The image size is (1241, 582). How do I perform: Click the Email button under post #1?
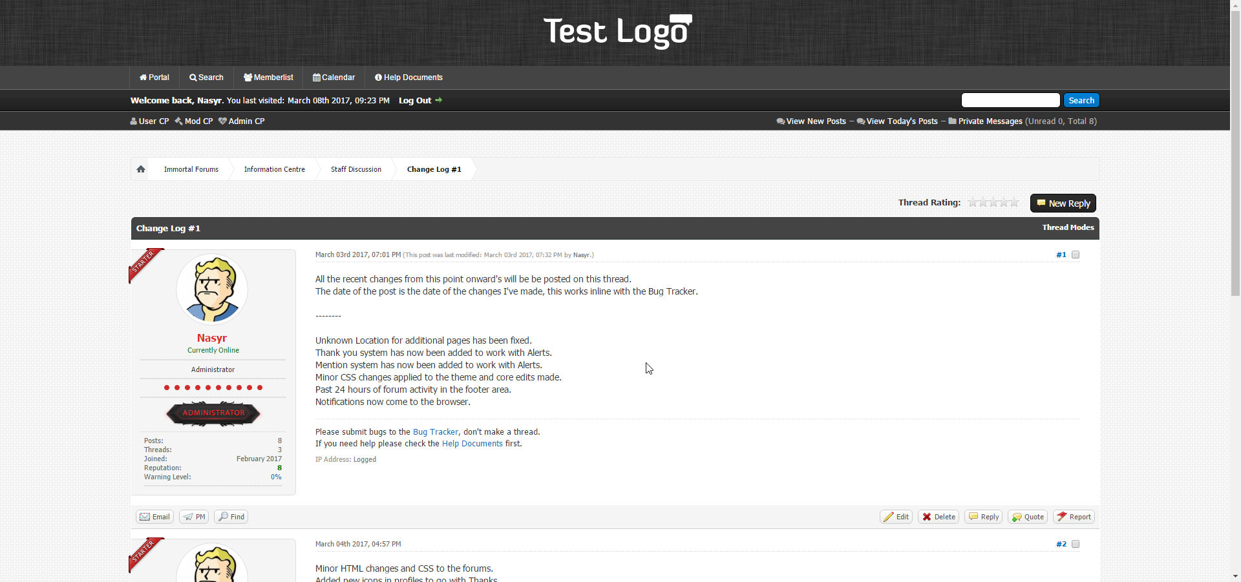point(155,517)
